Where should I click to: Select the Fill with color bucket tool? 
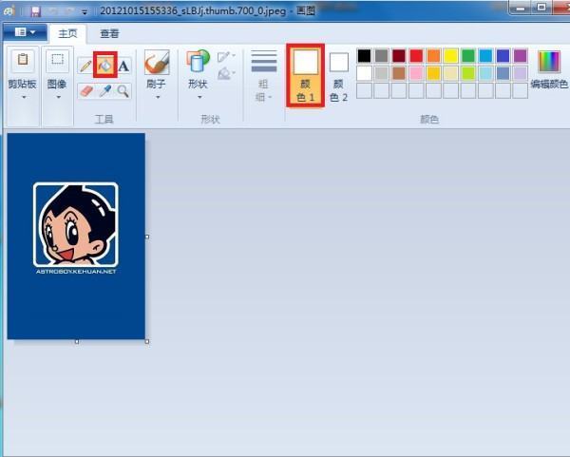[x=105, y=65]
